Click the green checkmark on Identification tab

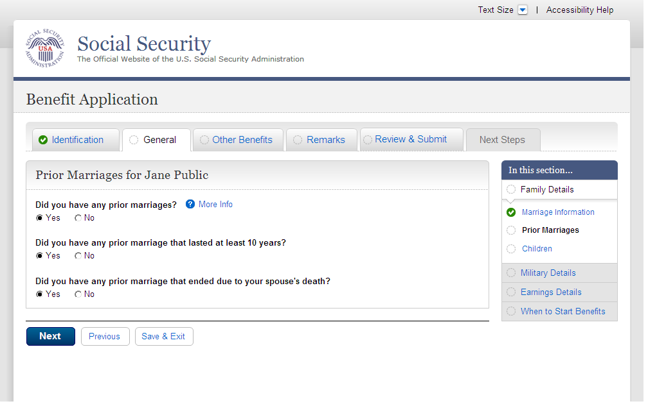pyautogui.click(x=43, y=140)
